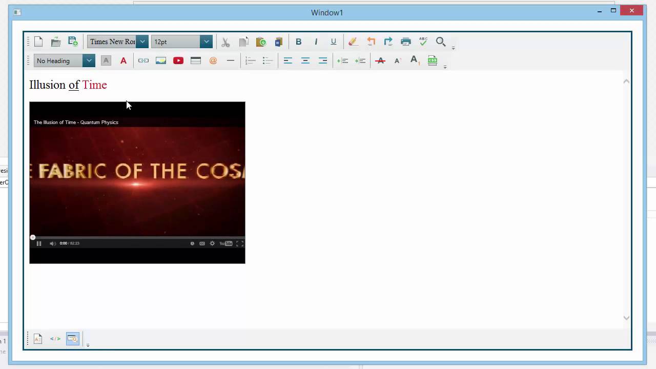This screenshot has height=369, width=656.
Task: Open video settings gear
Action: tap(212, 243)
